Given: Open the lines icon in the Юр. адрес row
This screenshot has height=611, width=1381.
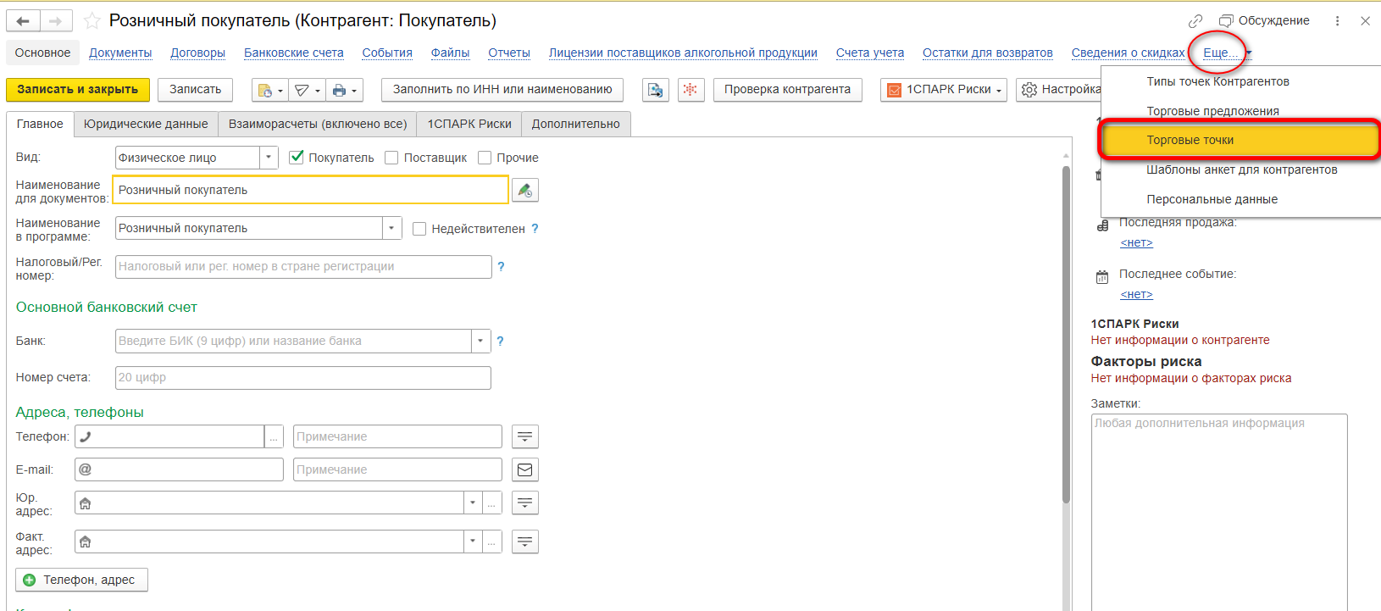Looking at the screenshot, I should (525, 503).
